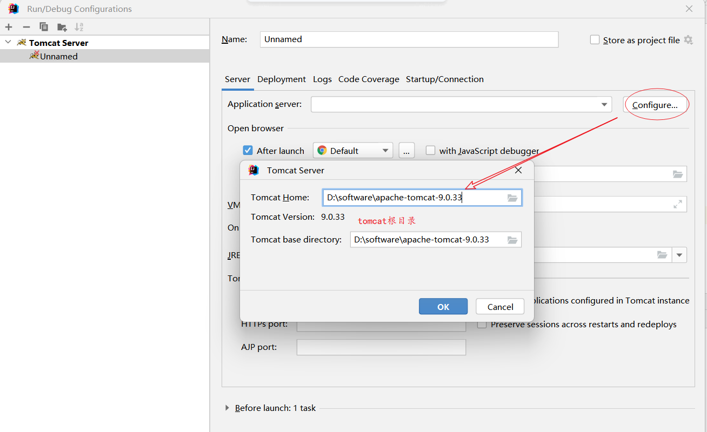
Task: Open the Logs tab
Action: click(322, 79)
